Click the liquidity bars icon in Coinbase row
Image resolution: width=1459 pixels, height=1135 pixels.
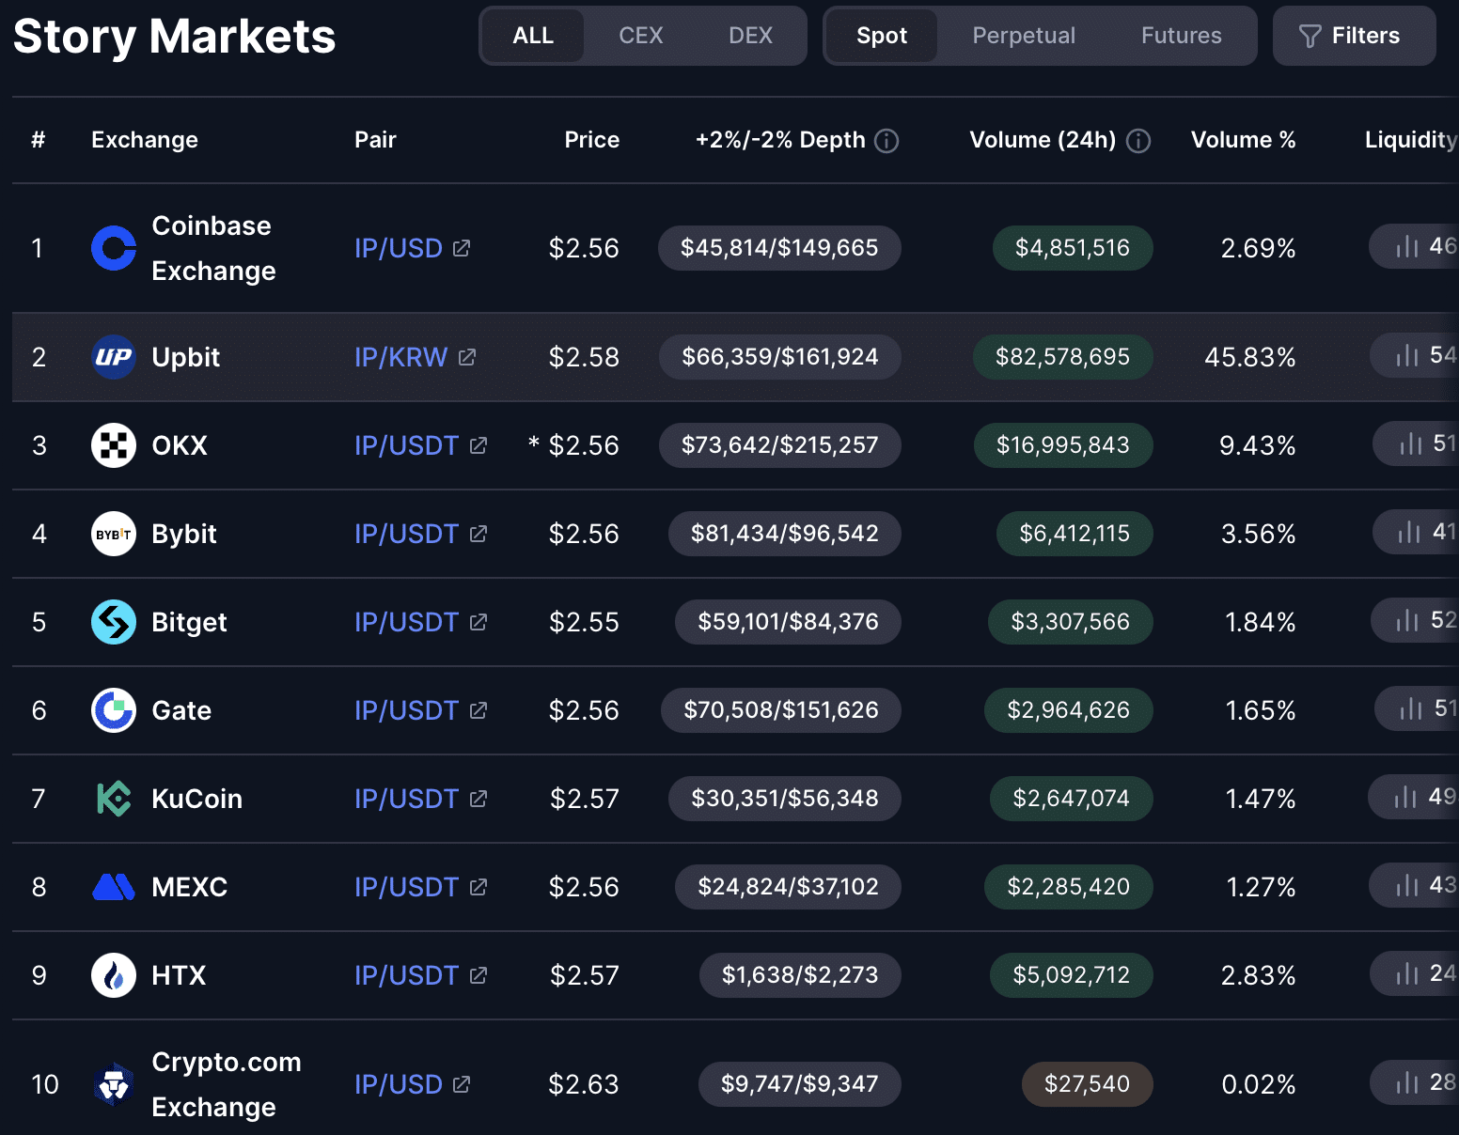point(1407,247)
